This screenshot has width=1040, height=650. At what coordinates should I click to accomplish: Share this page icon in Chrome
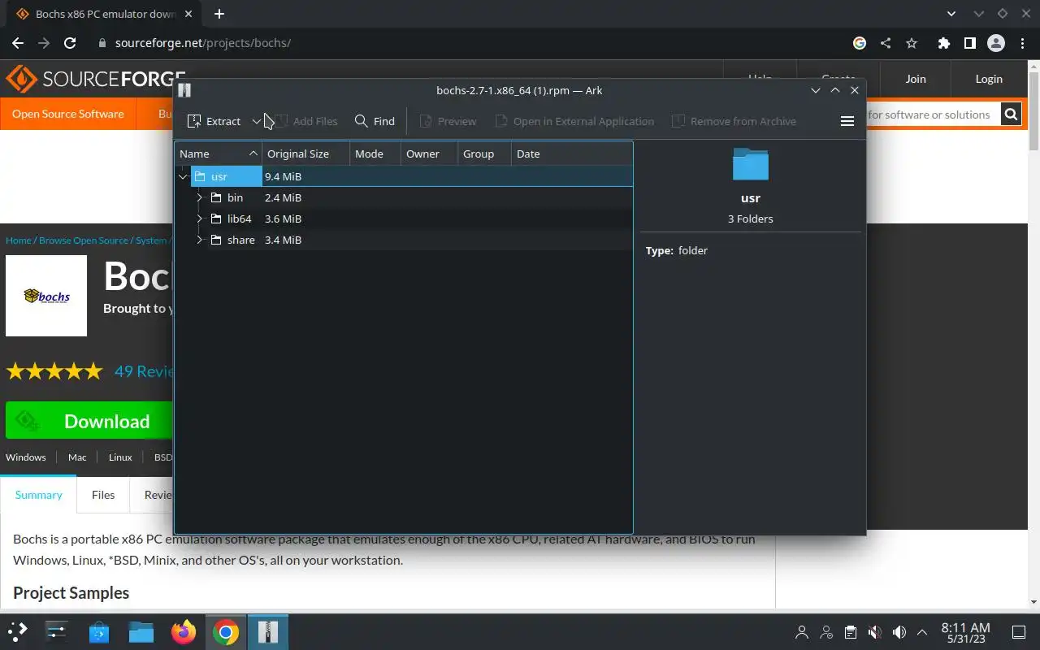[x=886, y=43]
